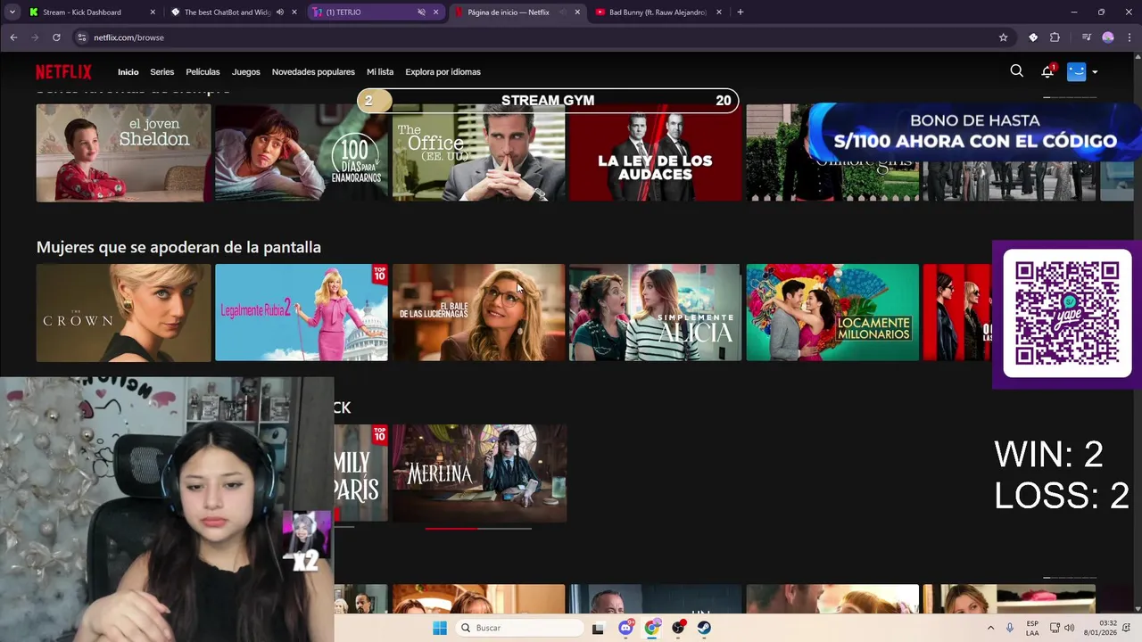
Task: Open El baile de las luciérnagas thumbnail
Action: (478, 312)
